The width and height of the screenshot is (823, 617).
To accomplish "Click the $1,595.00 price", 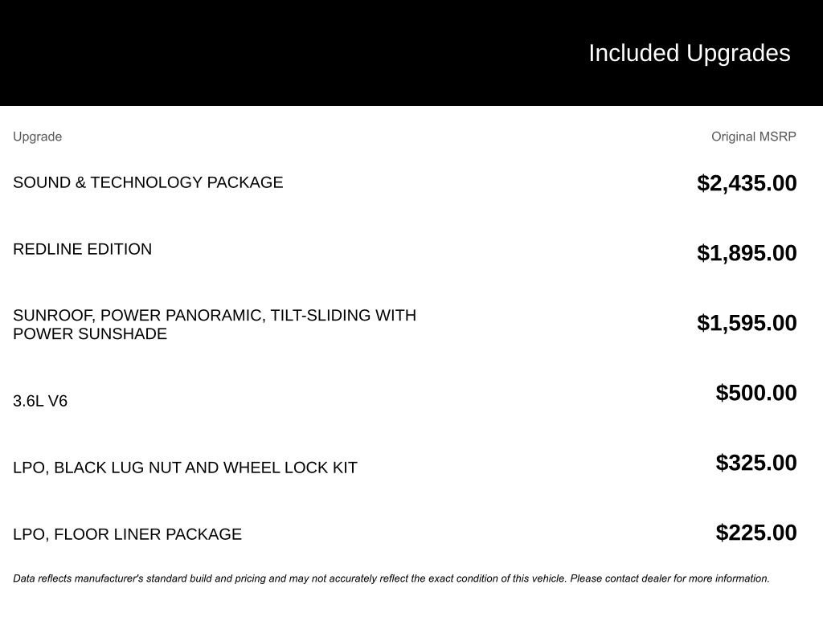I will click(747, 323).
